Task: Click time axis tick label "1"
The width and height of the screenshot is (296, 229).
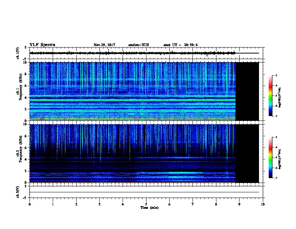Action: coord(53,204)
